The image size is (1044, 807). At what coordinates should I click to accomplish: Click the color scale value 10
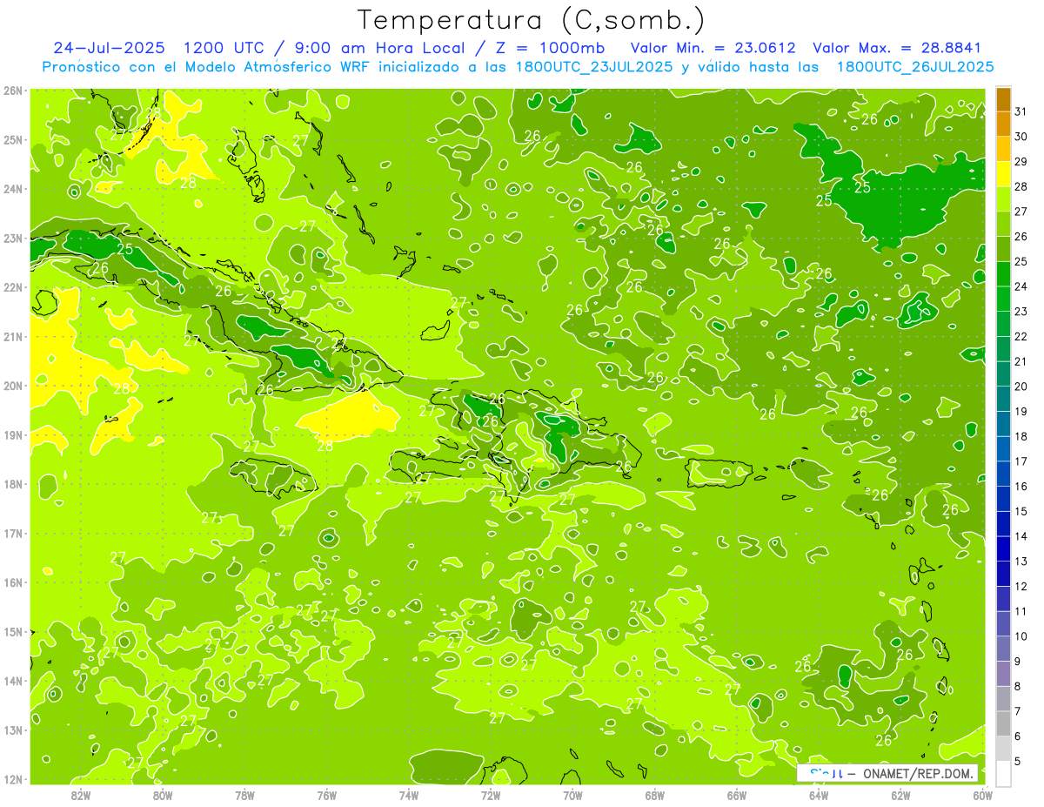pos(1021,636)
